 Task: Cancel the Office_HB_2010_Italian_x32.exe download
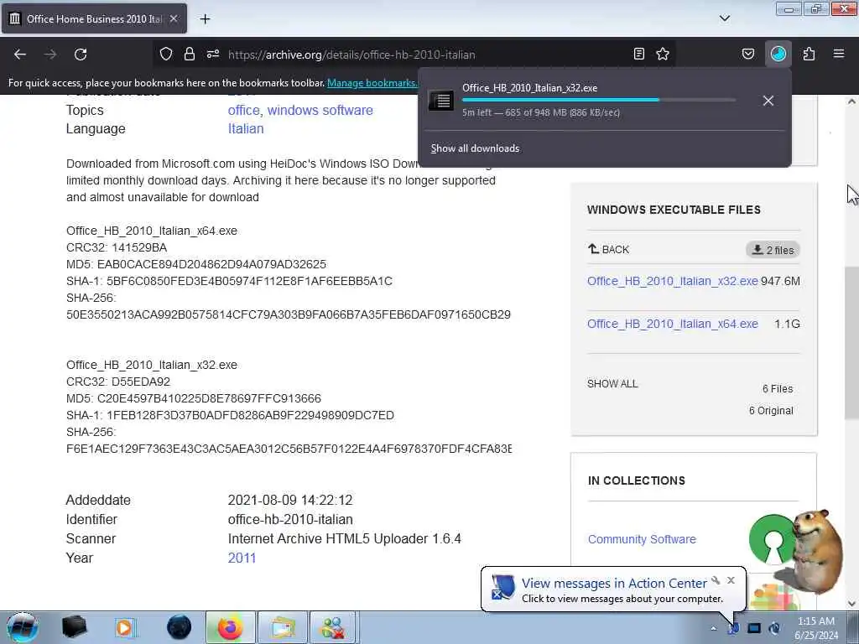tap(768, 101)
